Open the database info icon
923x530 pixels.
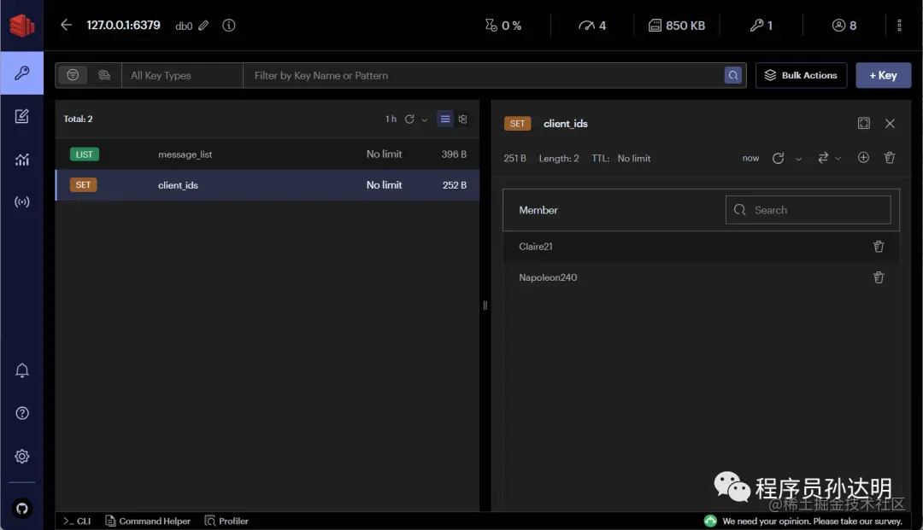click(228, 26)
